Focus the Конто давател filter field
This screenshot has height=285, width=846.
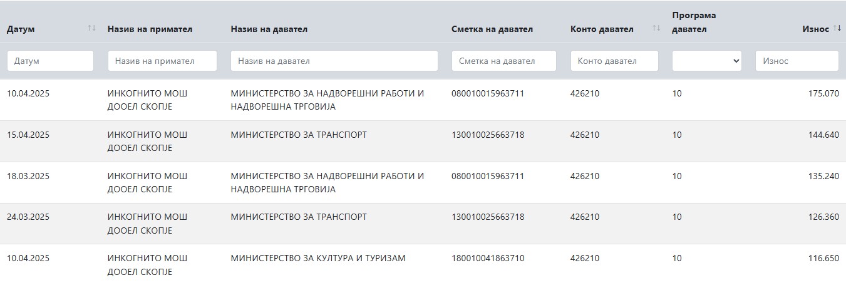pos(614,61)
